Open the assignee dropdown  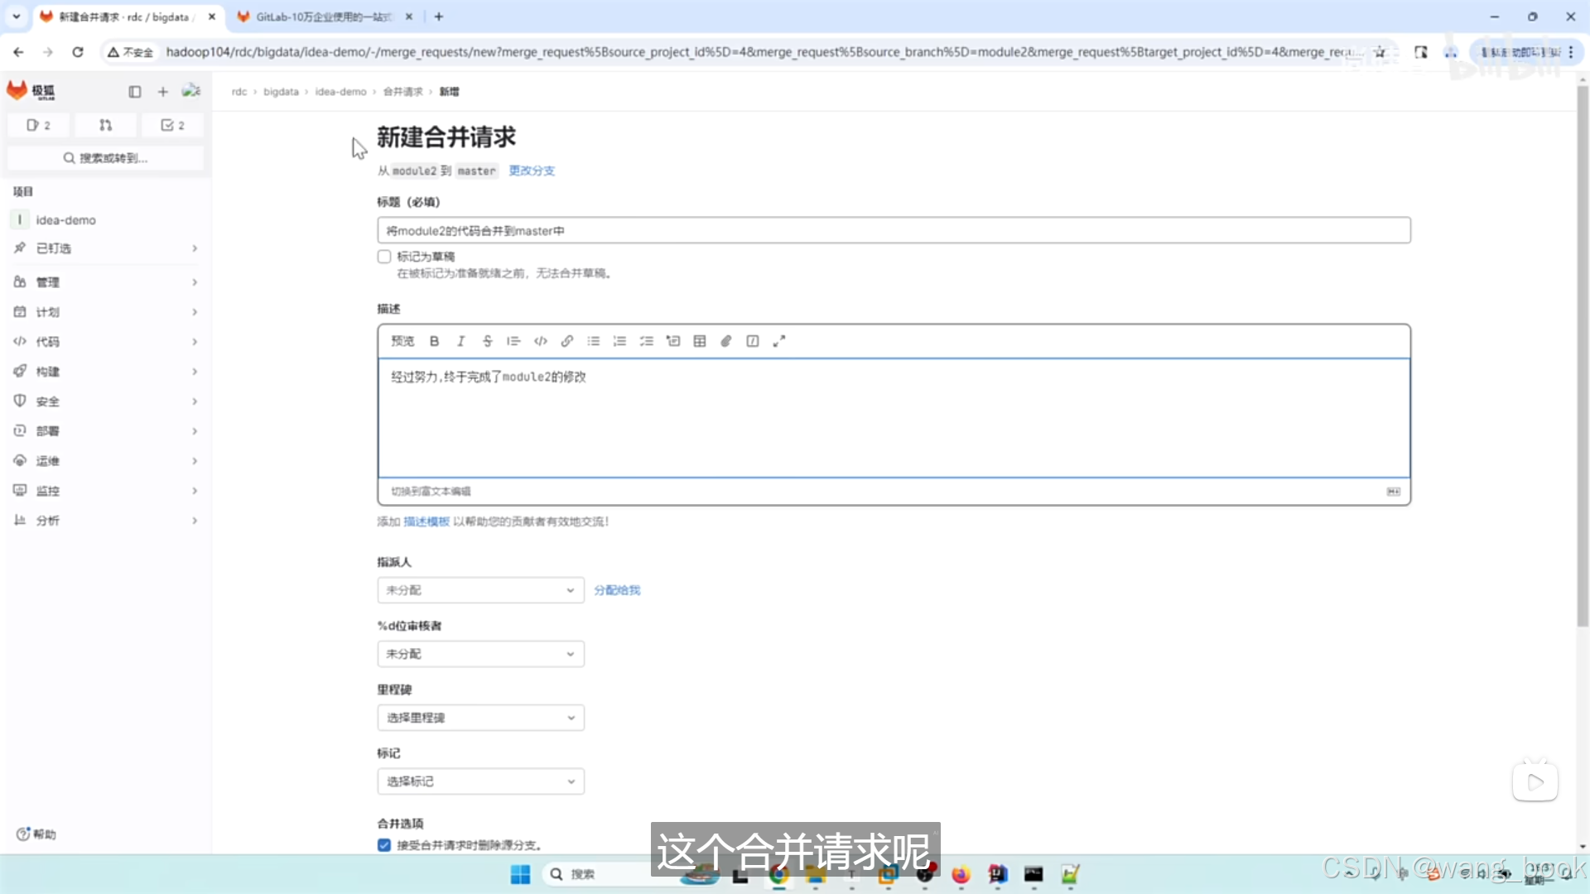(480, 590)
